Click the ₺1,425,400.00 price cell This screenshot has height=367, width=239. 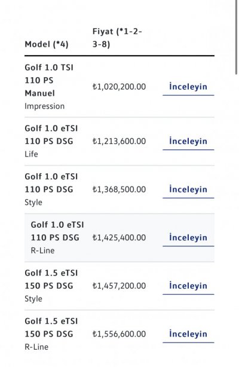(119, 238)
